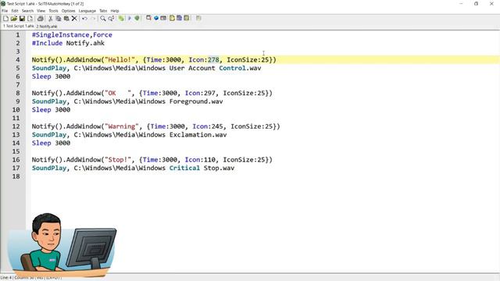The height and width of the screenshot is (281, 500).
Task: Click the green stacked-squares toolbar icon
Action: point(121,18)
